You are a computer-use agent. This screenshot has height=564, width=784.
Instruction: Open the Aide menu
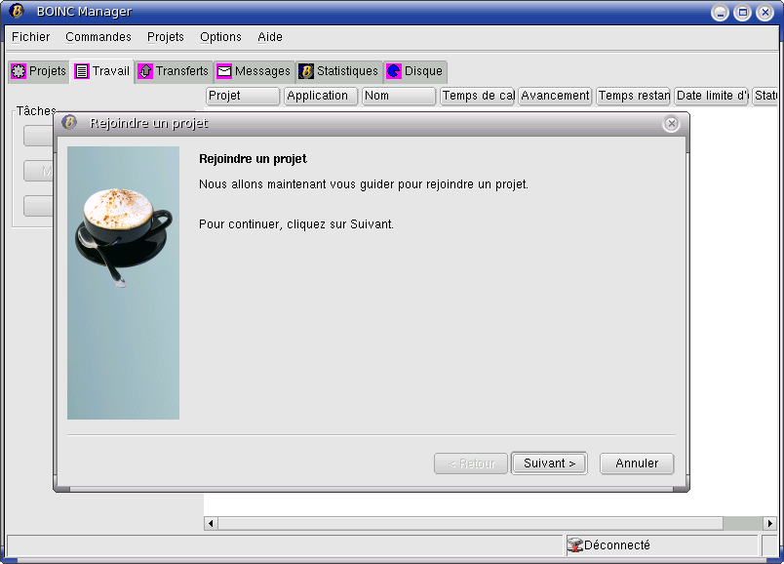270,37
